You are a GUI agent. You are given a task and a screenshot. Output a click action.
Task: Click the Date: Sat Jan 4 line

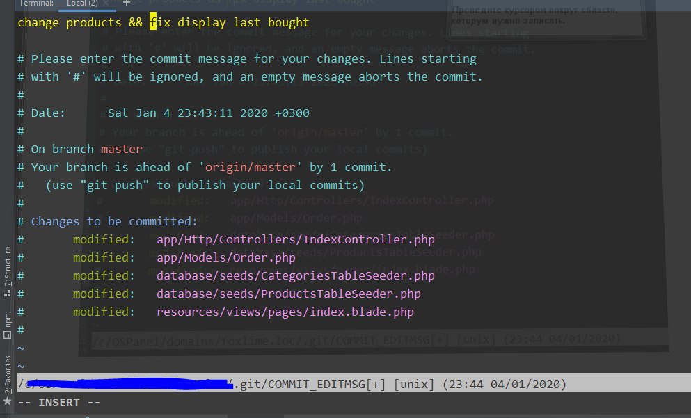click(164, 113)
